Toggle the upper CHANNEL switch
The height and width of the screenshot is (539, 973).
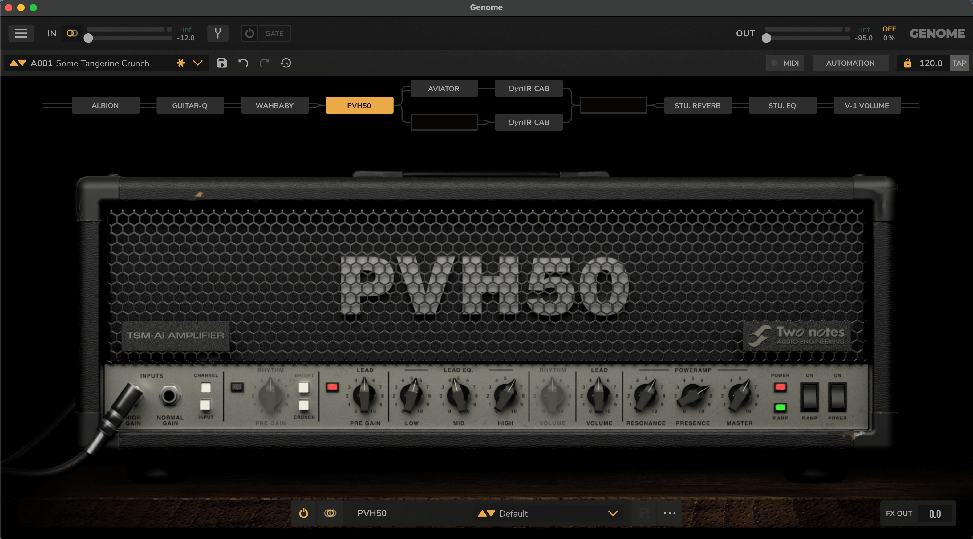206,387
